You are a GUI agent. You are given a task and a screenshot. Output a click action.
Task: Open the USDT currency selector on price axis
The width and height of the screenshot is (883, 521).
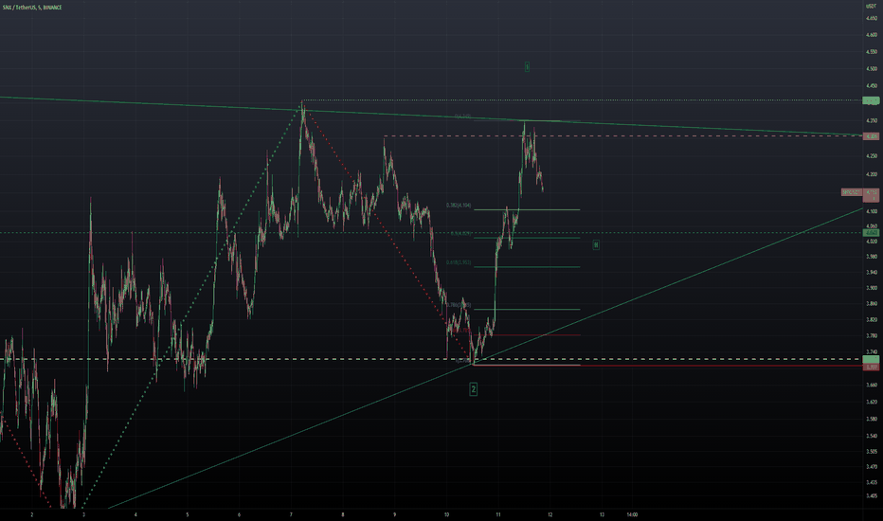(872, 6)
